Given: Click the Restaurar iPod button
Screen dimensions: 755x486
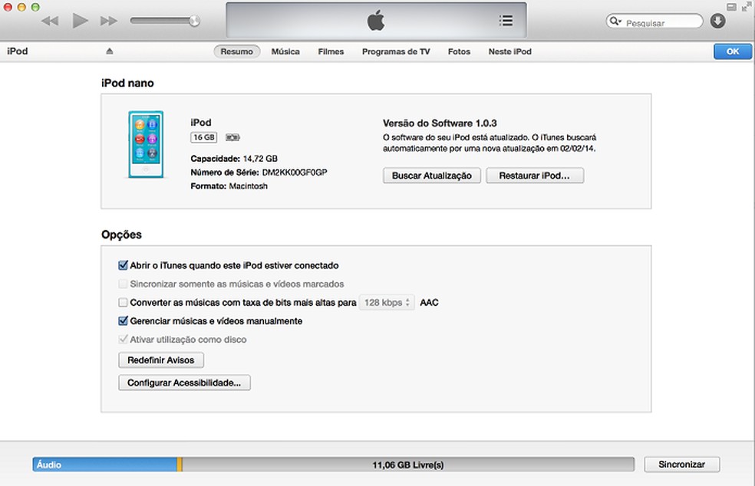Looking at the screenshot, I should (535, 175).
